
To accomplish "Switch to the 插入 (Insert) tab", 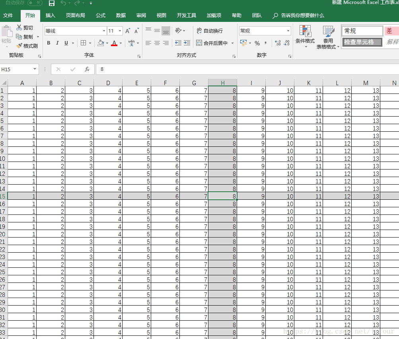I will 51,16.
